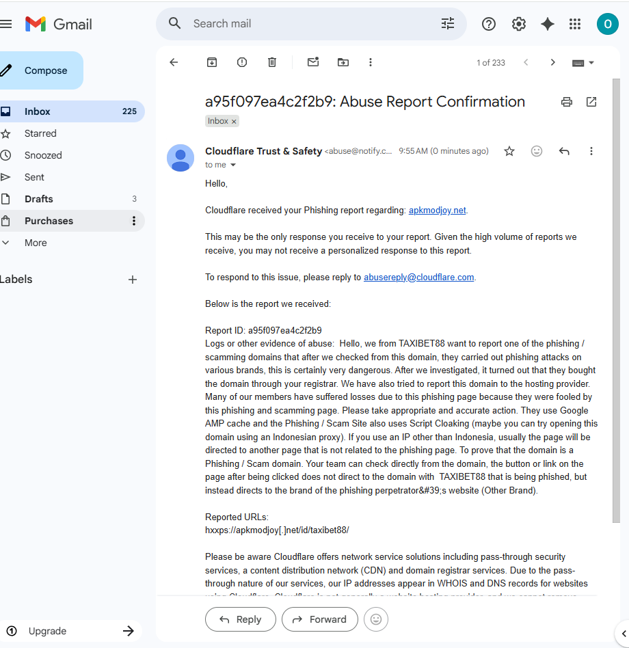
Task: Go back to inbox arrow
Action: click(x=174, y=62)
